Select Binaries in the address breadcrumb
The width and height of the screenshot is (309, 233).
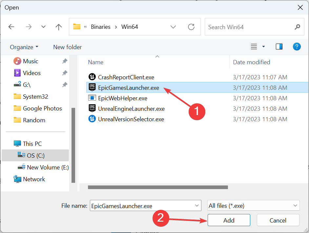[101, 27]
